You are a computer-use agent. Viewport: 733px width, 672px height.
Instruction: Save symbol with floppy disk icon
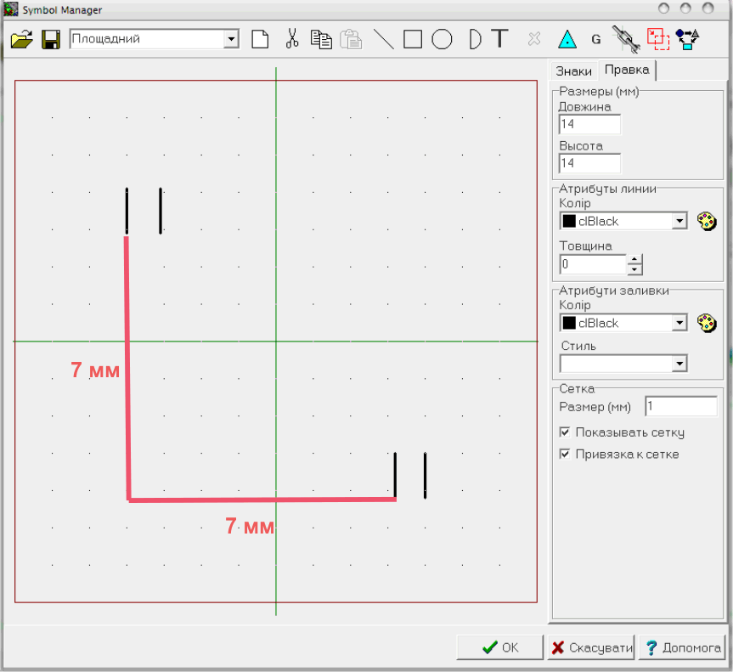point(51,39)
